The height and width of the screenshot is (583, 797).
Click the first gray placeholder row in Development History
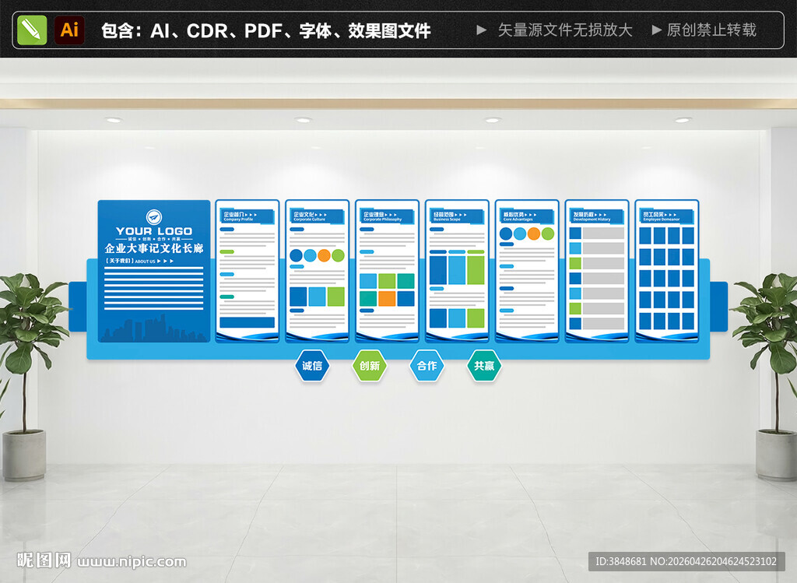click(x=603, y=234)
